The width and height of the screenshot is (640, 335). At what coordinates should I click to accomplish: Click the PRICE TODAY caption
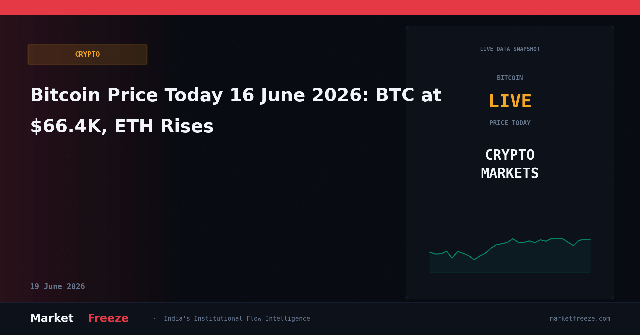tap(510, 123)
